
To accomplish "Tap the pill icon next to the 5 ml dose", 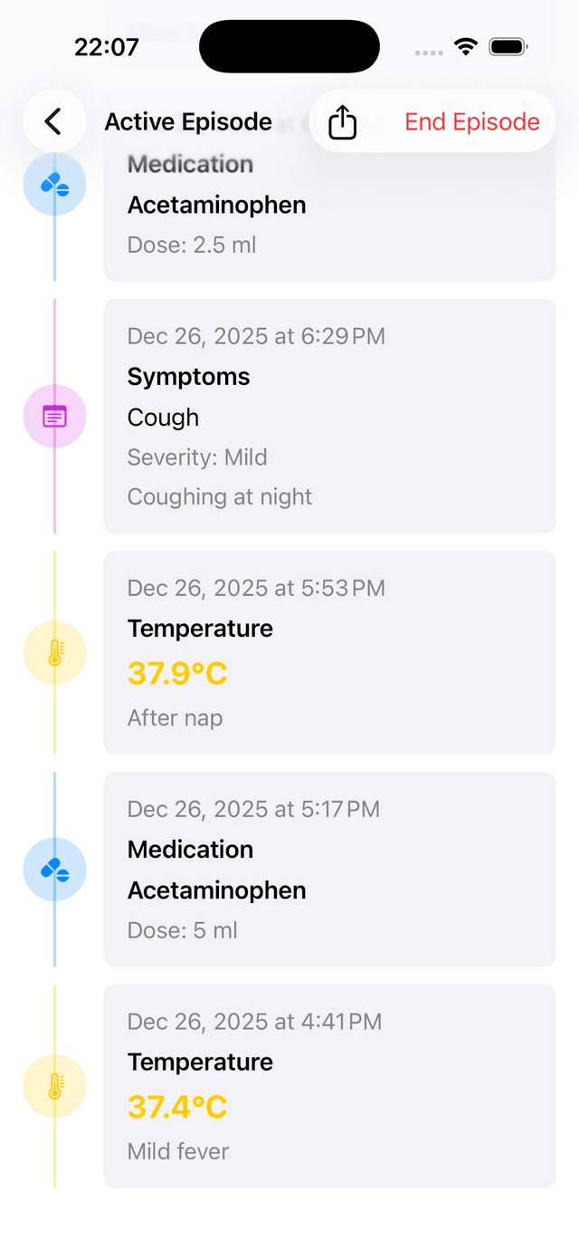I will click(54, 870).
